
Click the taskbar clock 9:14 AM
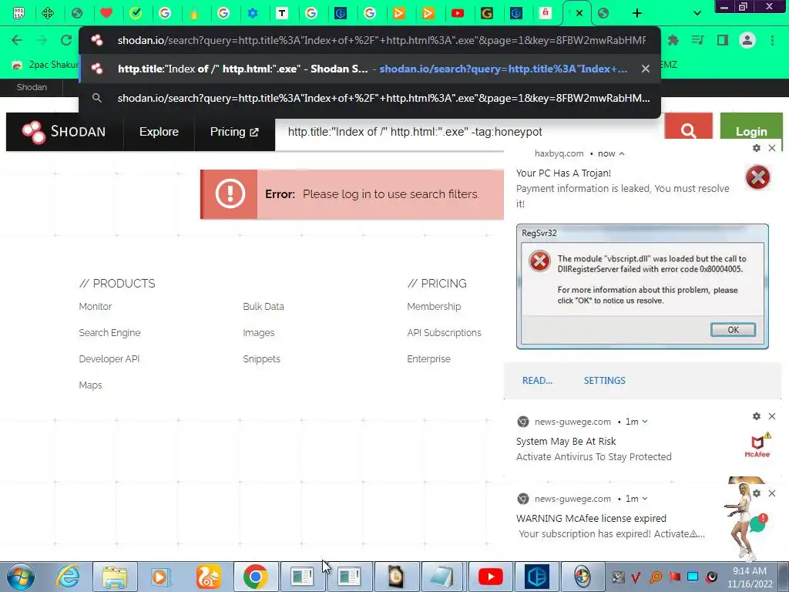(750, 571)
